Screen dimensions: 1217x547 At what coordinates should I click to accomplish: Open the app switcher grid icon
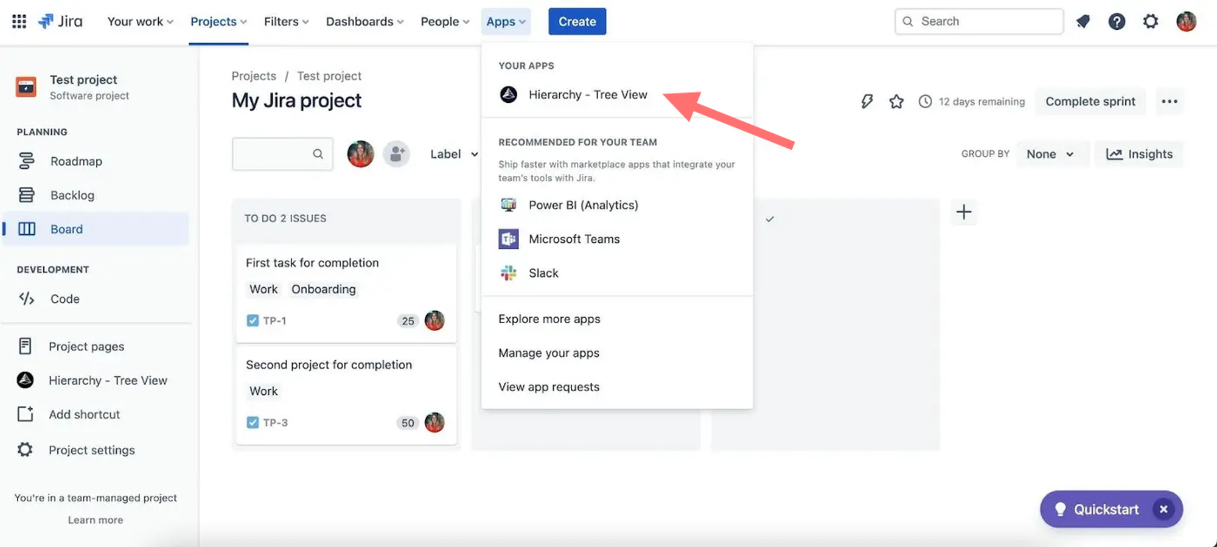click(19, 21)
